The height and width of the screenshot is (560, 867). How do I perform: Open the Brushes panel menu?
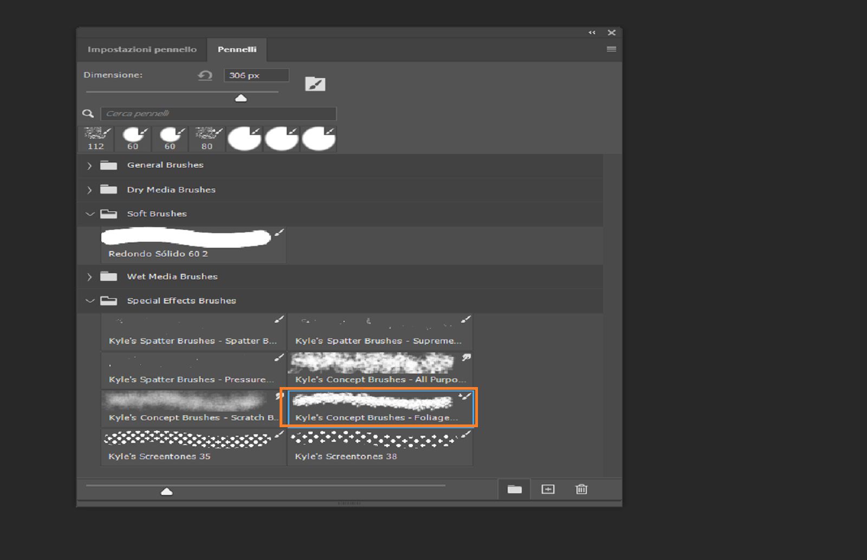611,49
